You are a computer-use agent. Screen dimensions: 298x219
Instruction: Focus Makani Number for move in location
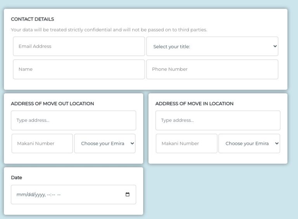click(x=187, y=144)
